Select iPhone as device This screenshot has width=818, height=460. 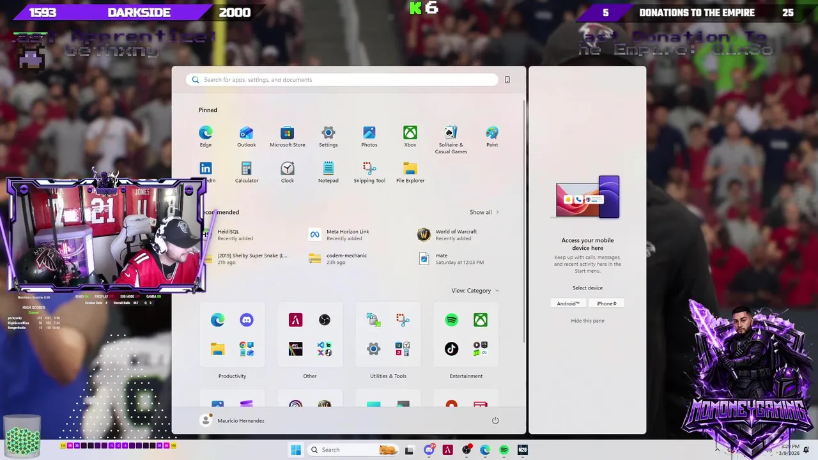(x=606, y=303)
